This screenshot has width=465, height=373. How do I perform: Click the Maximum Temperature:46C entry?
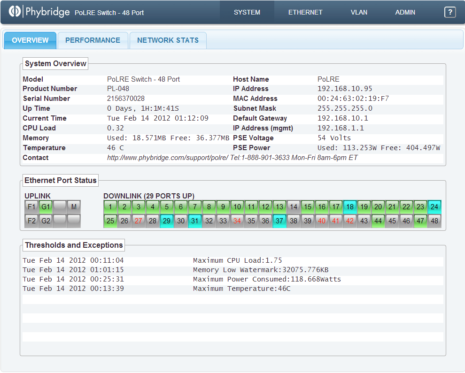[242, 289]
